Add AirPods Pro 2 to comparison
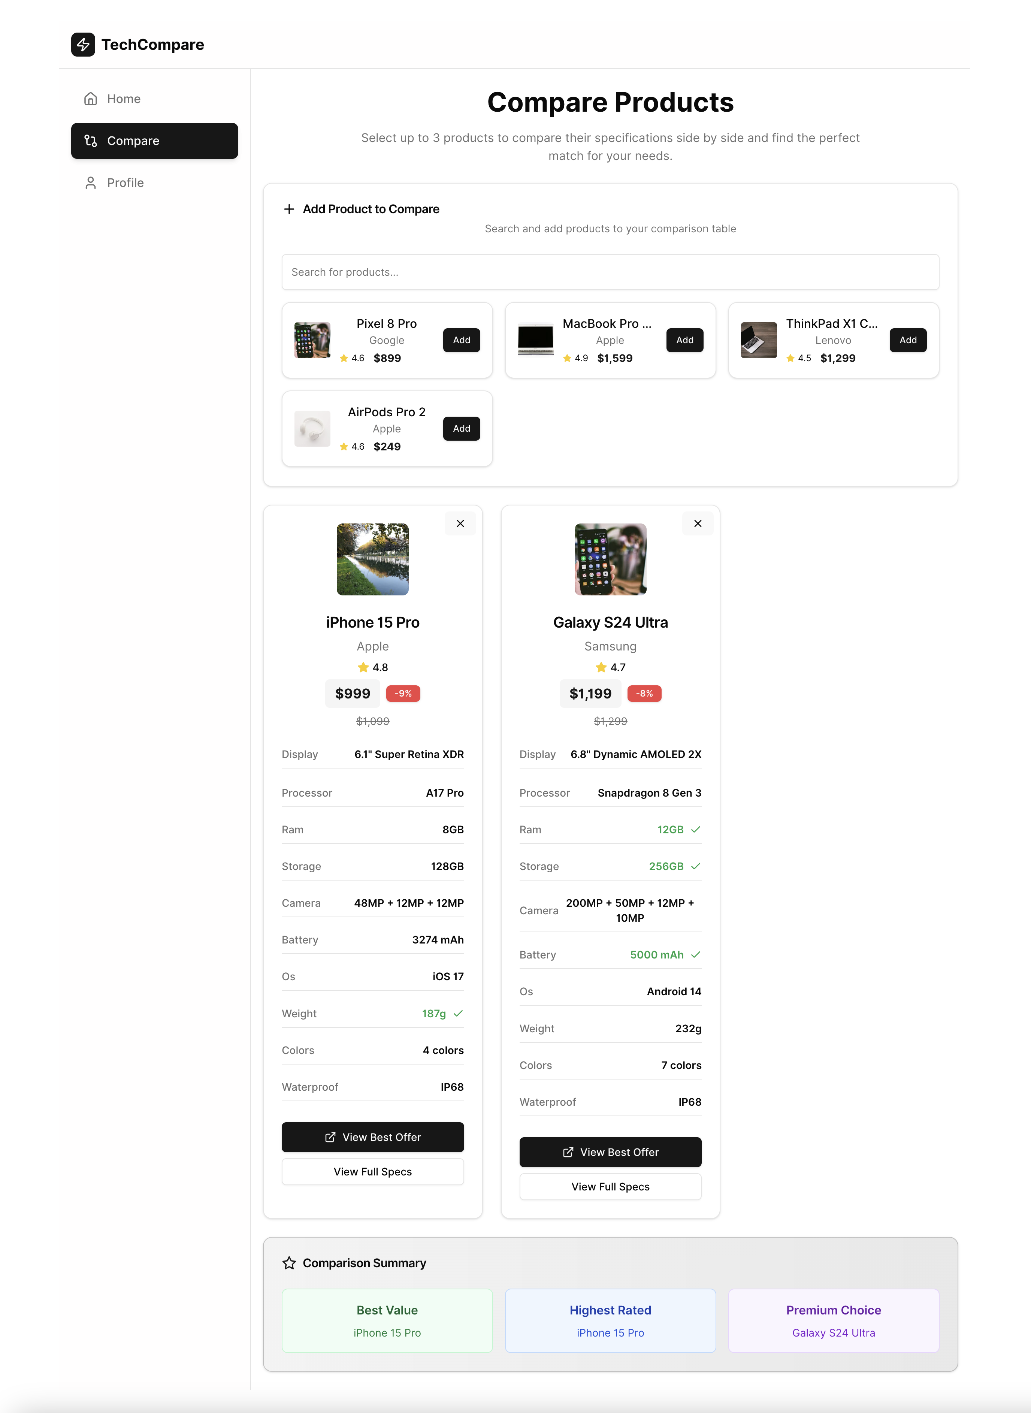 (461, 428)
